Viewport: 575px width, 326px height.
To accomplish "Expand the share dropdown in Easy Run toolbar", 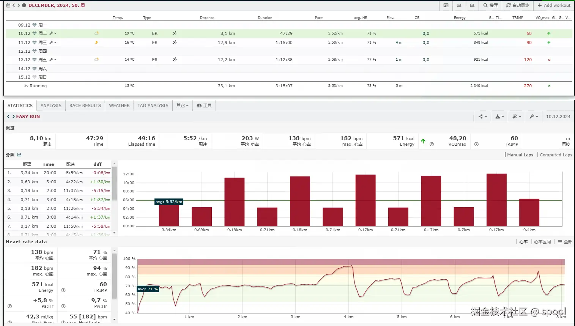I will tap(483, 117).
